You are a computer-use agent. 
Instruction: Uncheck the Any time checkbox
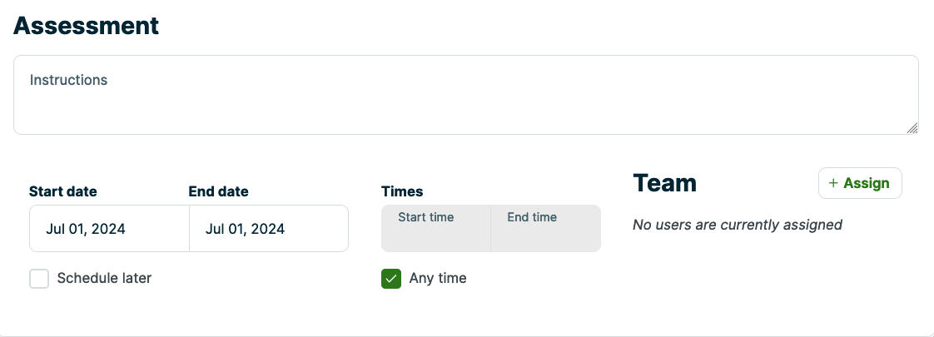click(x=391, y=279)
